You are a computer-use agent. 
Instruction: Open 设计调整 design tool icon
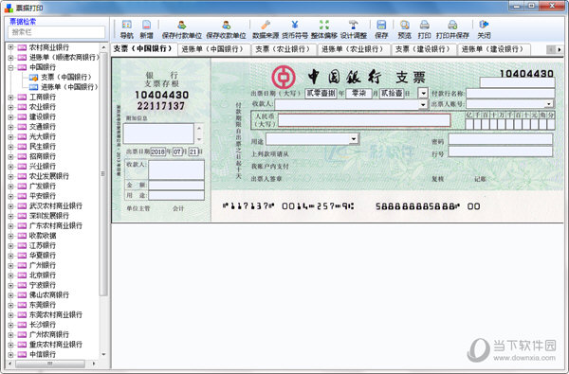tap(353, 25)
